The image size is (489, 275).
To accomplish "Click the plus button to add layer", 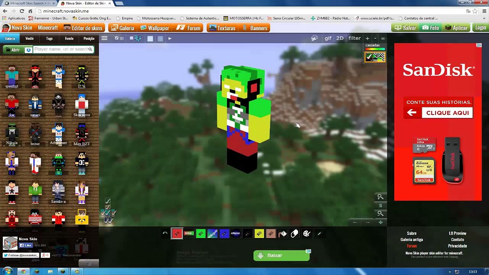I will coord(368,38).
